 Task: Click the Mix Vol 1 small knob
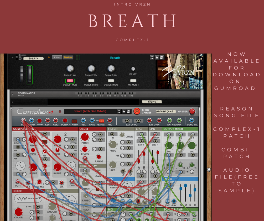[x=133, y=69]
